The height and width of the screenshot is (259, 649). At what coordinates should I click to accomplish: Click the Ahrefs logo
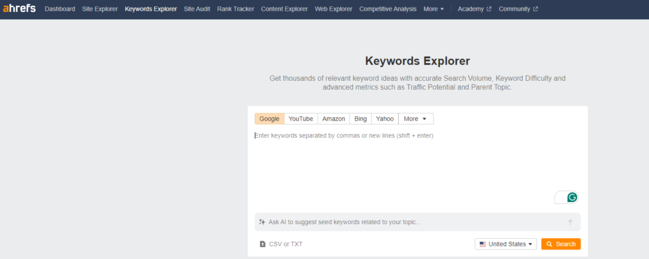pos(19,9)
